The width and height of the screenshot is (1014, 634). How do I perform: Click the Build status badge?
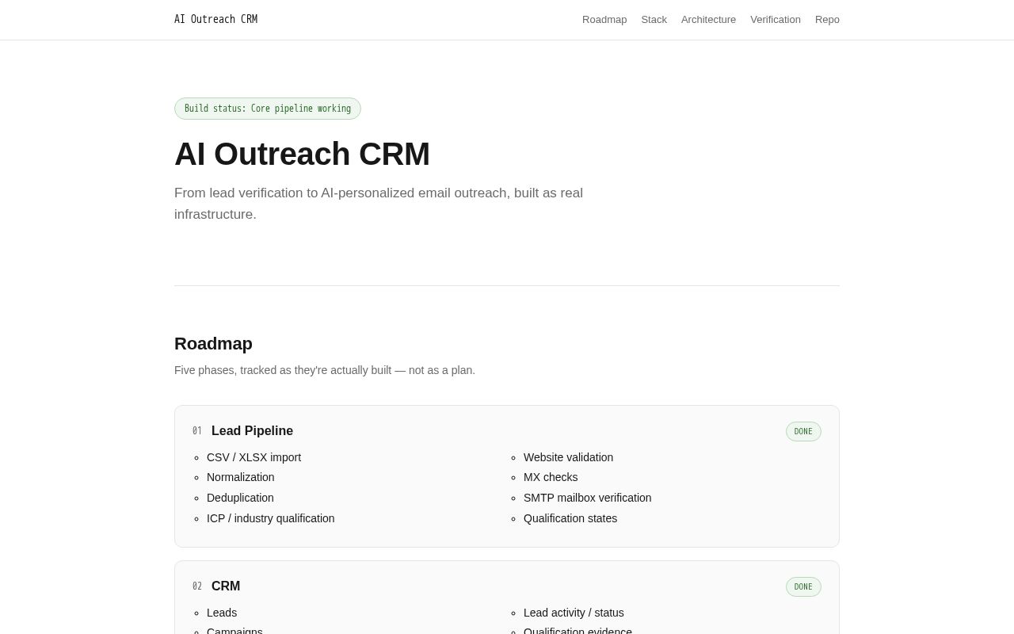pos(268,109)
